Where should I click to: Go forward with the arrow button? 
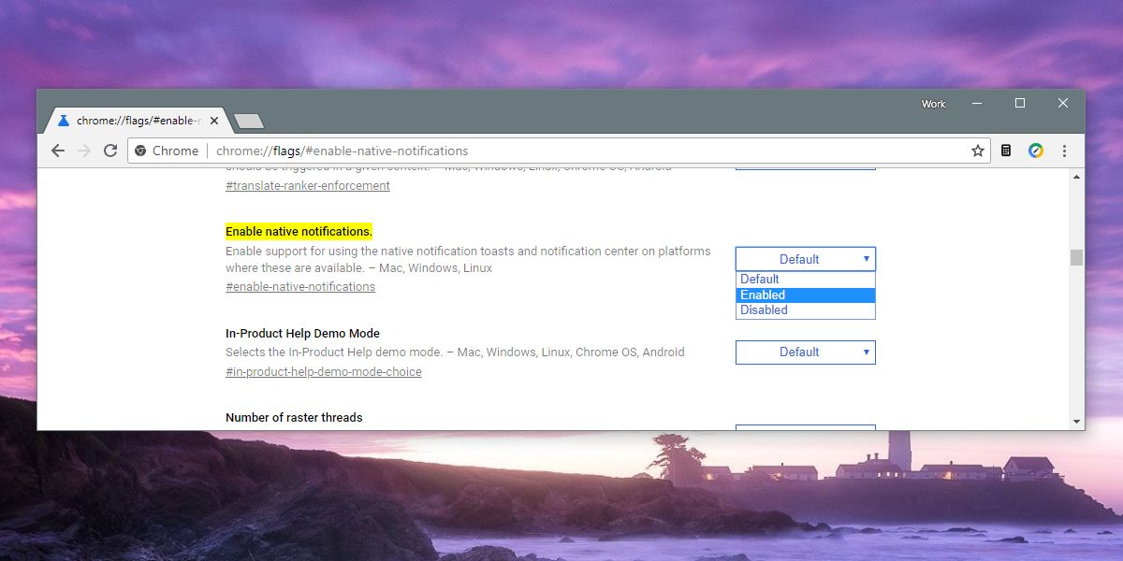point(84,151)
